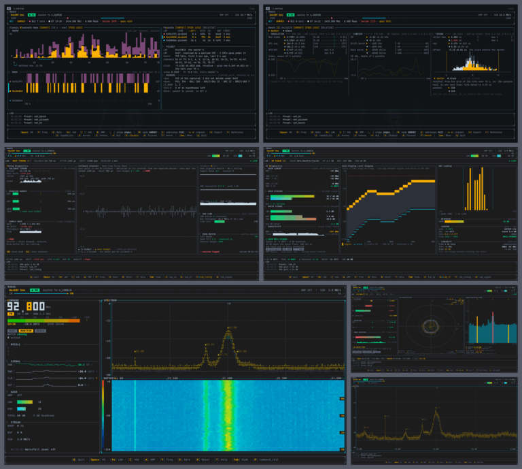Select the highlighted 800 frequency digits
522x469 pixels.
click(x=35, y=306)
